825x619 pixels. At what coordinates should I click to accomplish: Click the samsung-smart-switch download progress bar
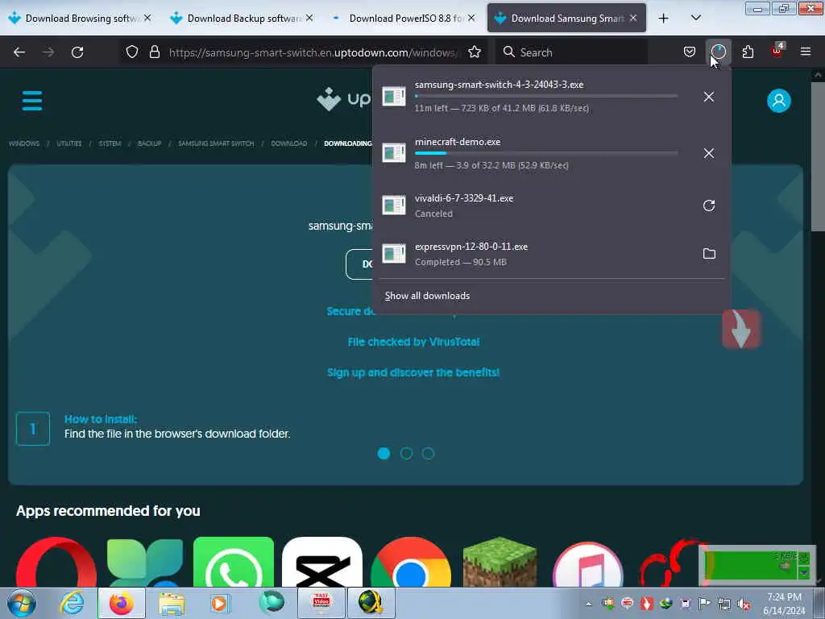pos(546,96)
